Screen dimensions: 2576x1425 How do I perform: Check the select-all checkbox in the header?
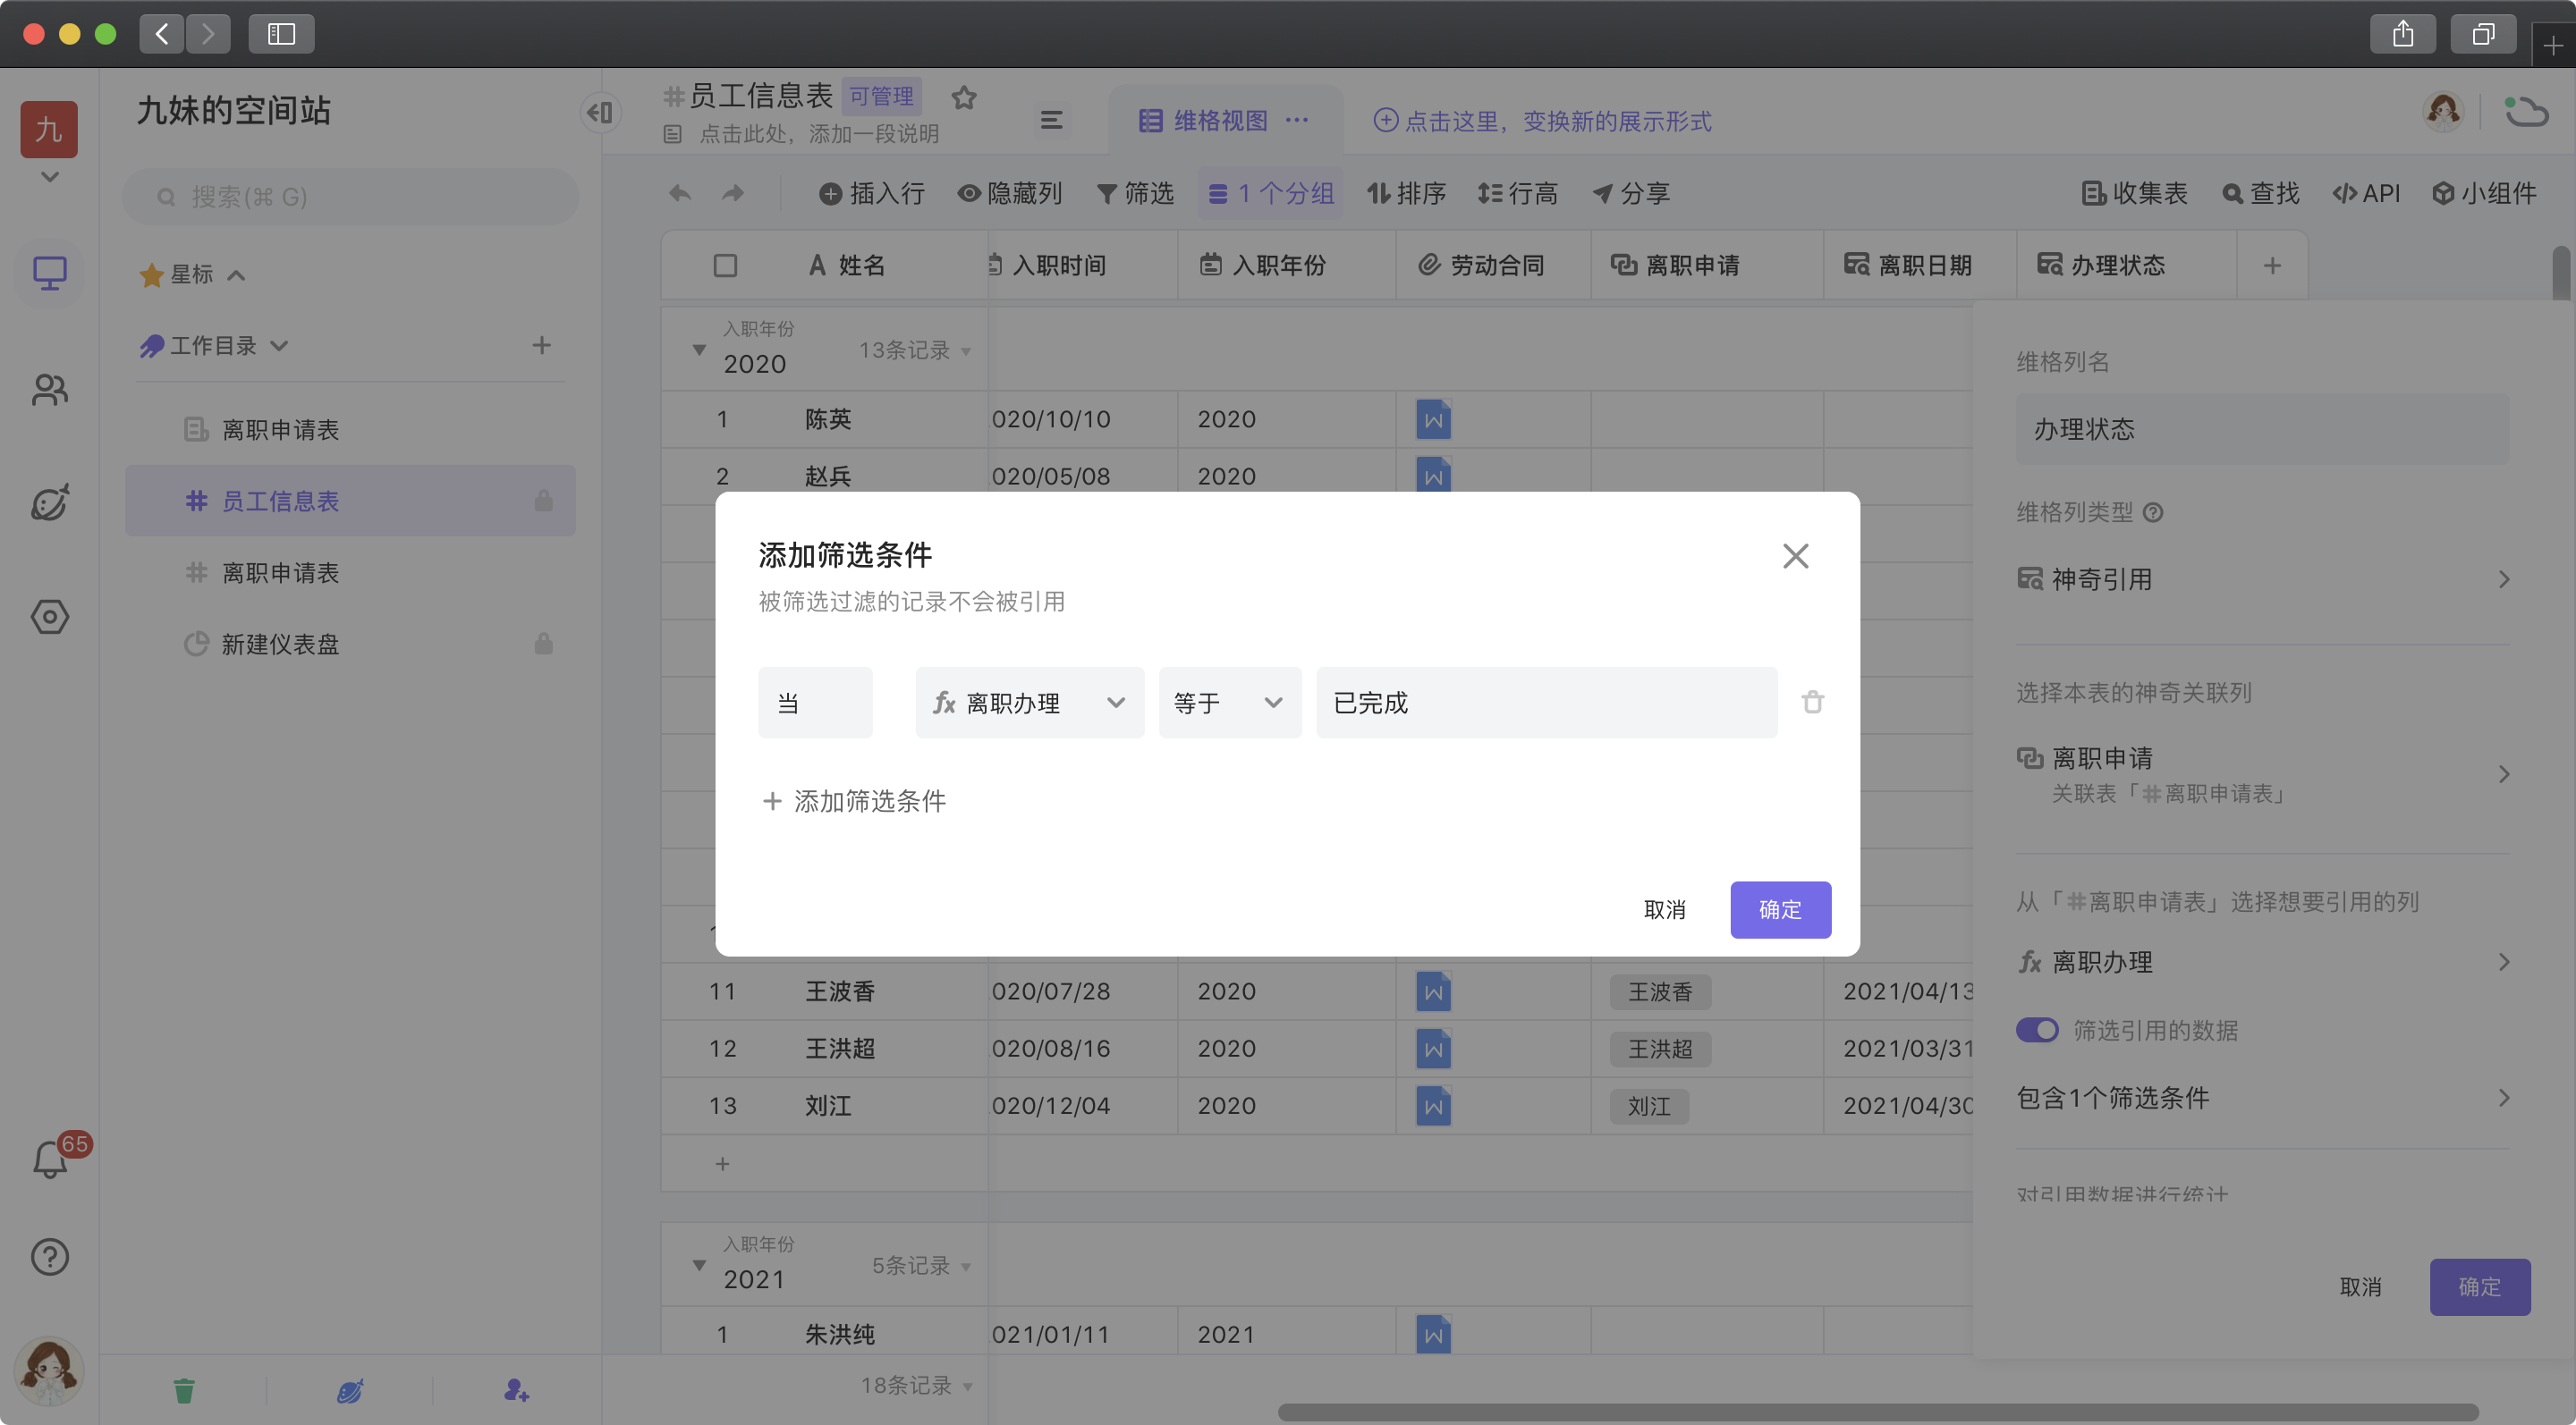[725, 266]
